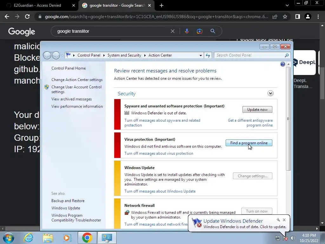This screenshot has width=325, height=244.
Task: Click System and Security breadcrumb
Action: coord(124,55)
